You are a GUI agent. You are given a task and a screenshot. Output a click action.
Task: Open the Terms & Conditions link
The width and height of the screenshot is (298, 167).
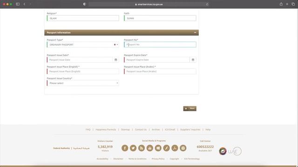(x=137, y=159)
